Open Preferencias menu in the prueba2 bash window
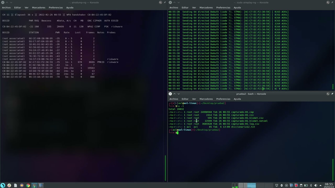Viewport: 335px width, 188px height. 223,99
